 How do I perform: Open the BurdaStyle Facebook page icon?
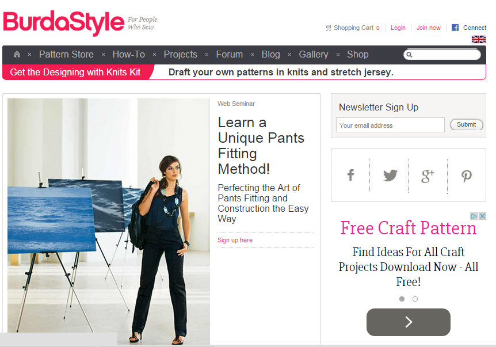pyautogui.click(x=350, y=176)
